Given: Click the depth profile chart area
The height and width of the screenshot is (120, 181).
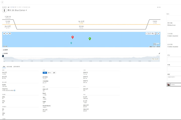Looking at the screenshot, I should tap(81, 58).
